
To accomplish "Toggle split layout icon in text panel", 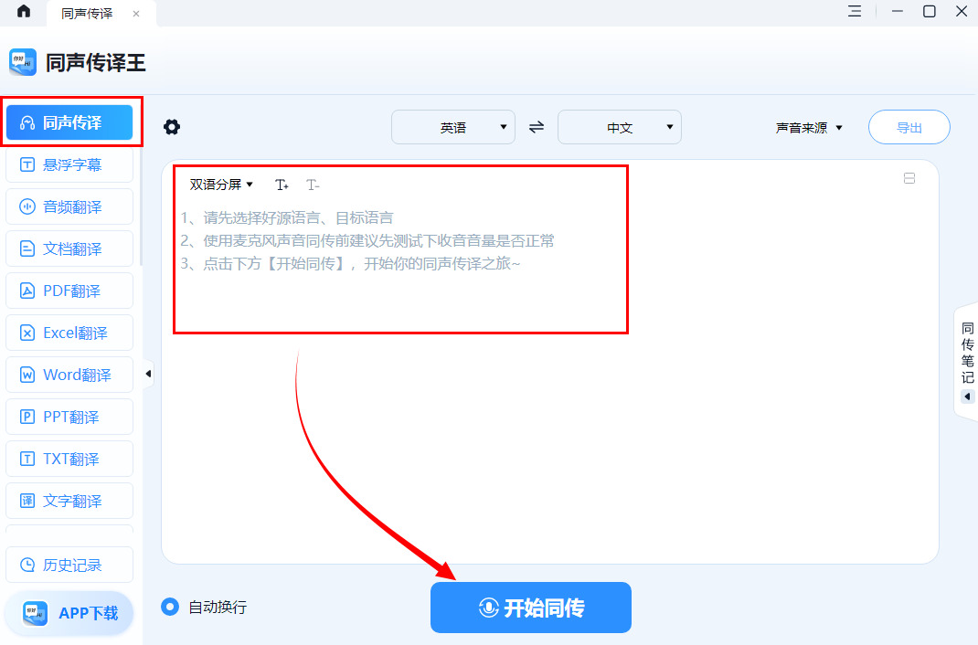I will [909, 178].
